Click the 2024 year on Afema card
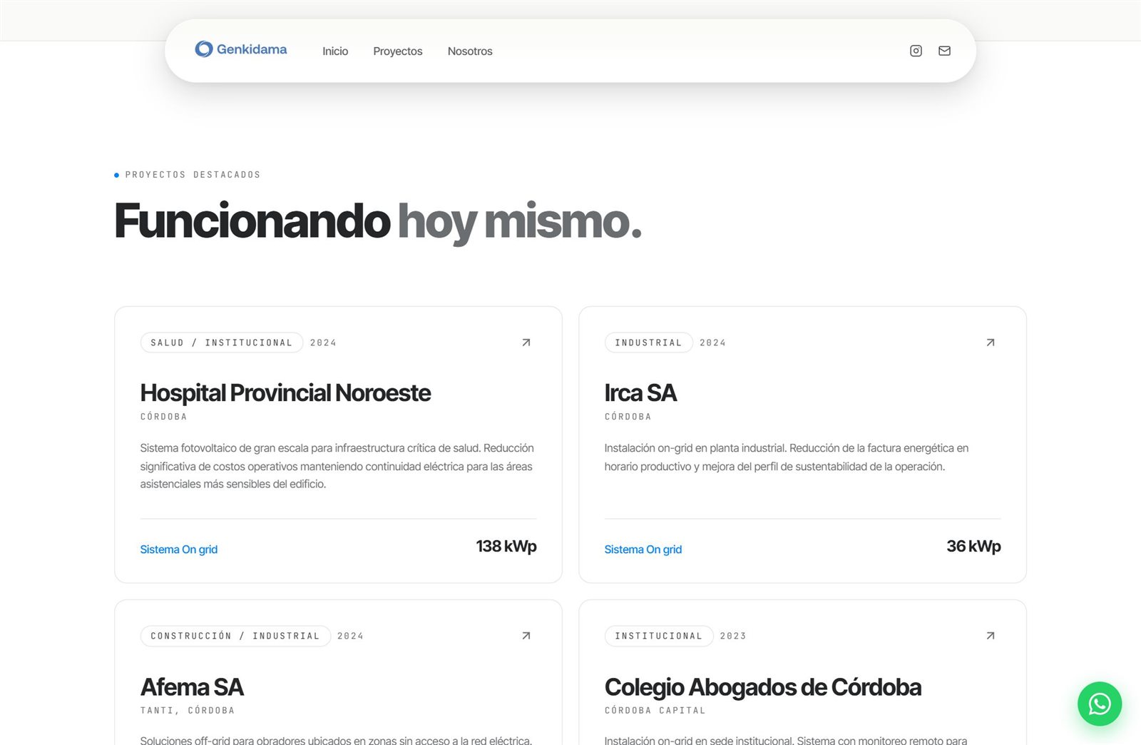This screenshot has width=1141, height=745. [x=350, y=636]
